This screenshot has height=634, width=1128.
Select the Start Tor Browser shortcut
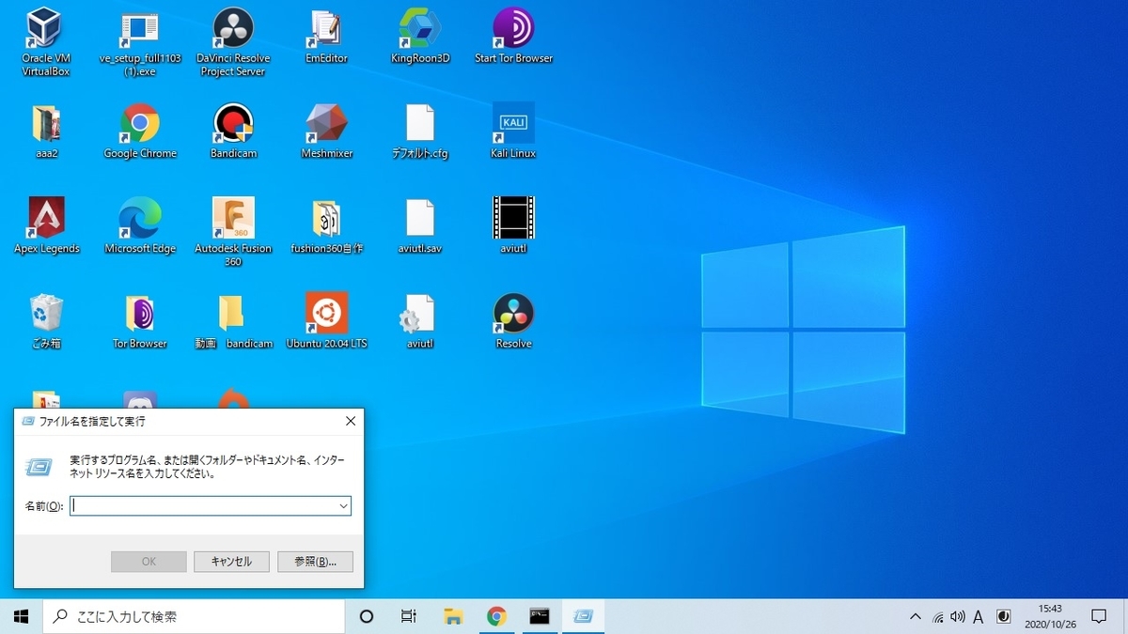[513, 36]
